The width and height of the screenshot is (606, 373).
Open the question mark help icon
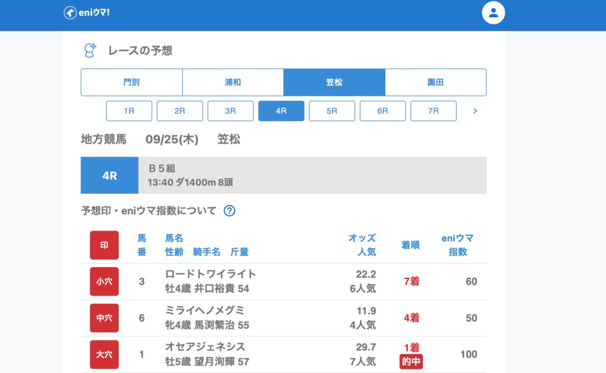pyautogui.click(x=230, y=211)
